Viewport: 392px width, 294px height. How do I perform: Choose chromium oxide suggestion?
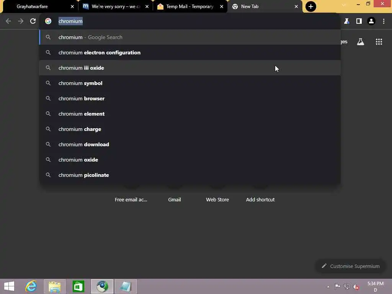click(x=190, y=160)
